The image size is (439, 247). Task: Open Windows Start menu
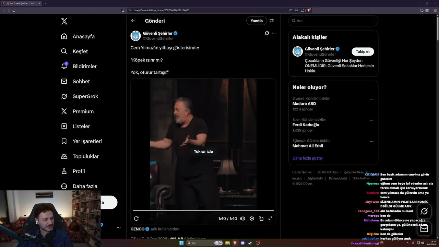[x=181, y=243]
